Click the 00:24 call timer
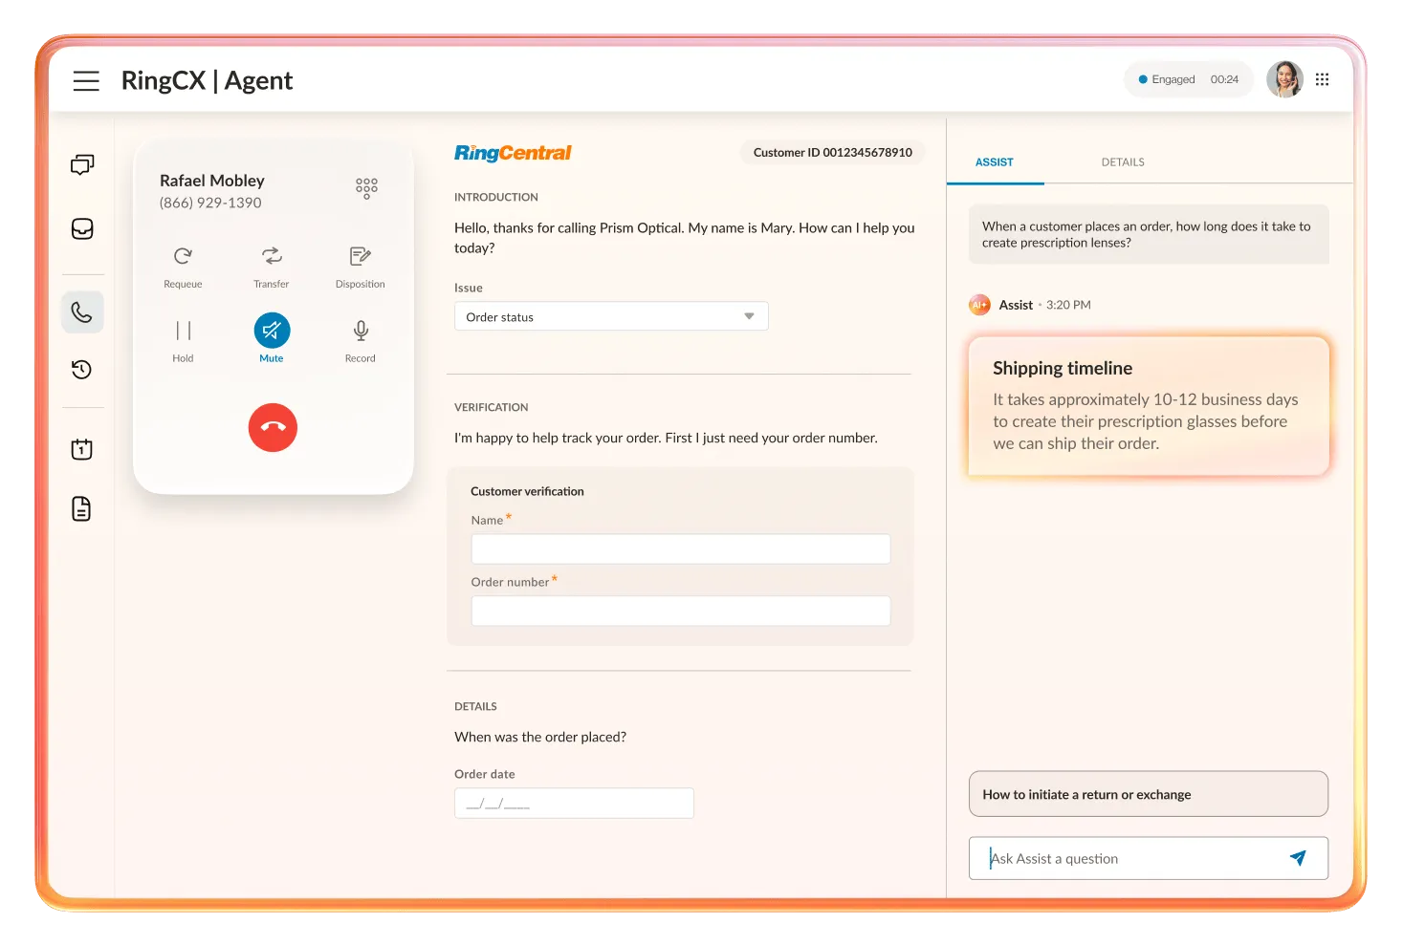This screenshot has height=945, width=1403. pos(1224,79)
